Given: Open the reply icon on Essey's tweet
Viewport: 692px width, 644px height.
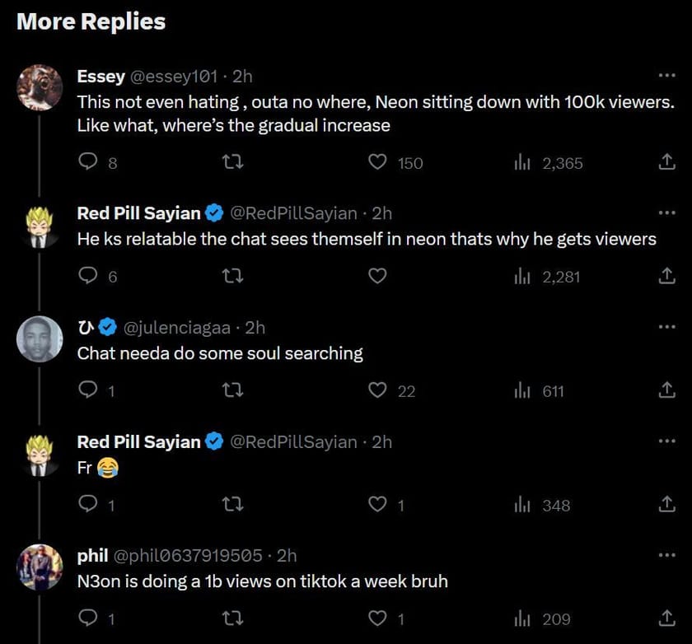Looking at the screenshot, I should click(88, 162).
